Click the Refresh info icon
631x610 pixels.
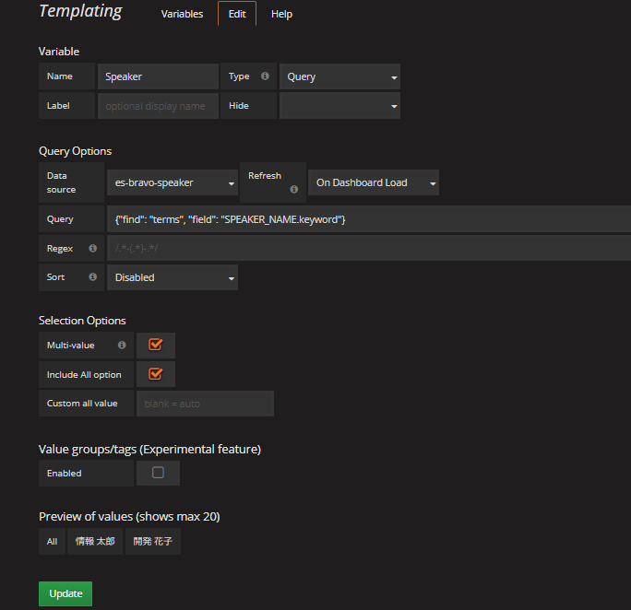point(294,189)
